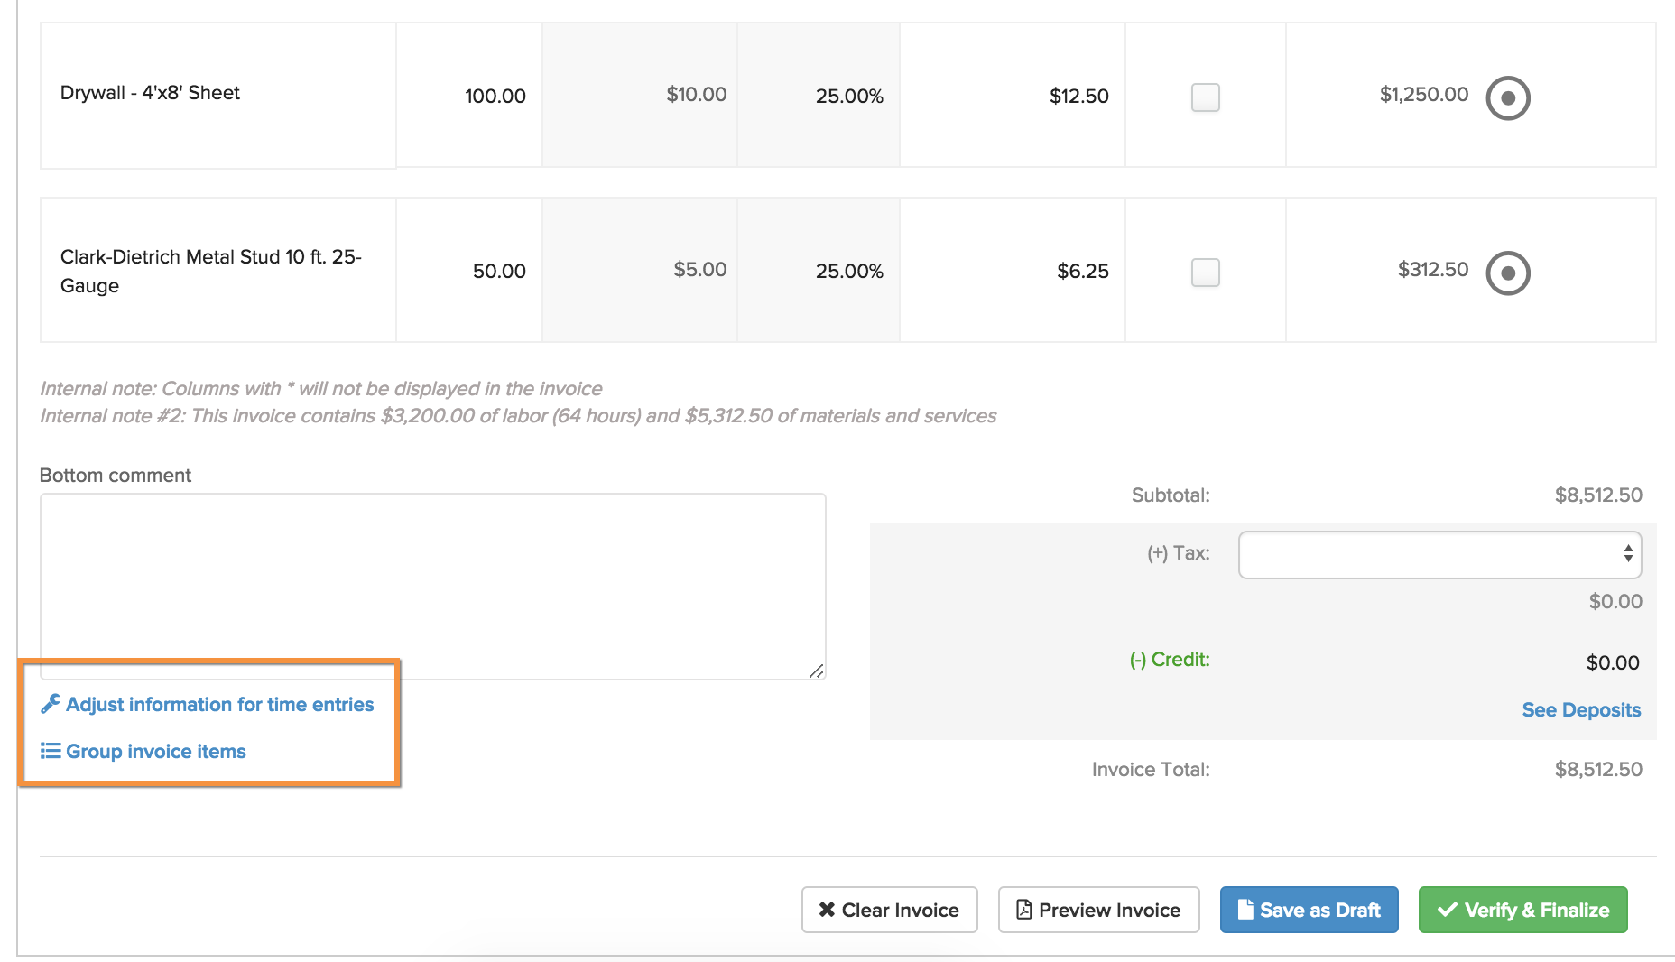The image size is (1675, 962).
Task: Click the Drywall quantity 100.00
Action: coord(495,96)
